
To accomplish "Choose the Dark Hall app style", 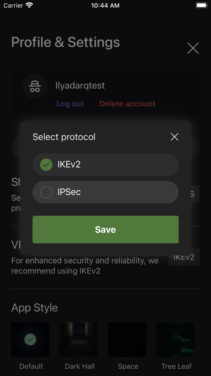I will [x=79, y=339].
